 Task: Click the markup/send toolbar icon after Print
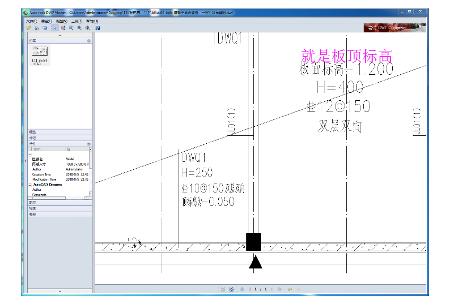coord(45,28)
